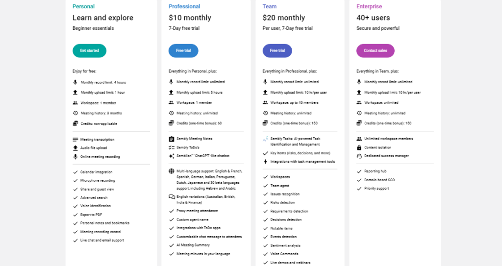Start the Professional plan Free trial
The height and width of the screenshot is (266, 502).
tap(183, 50)
